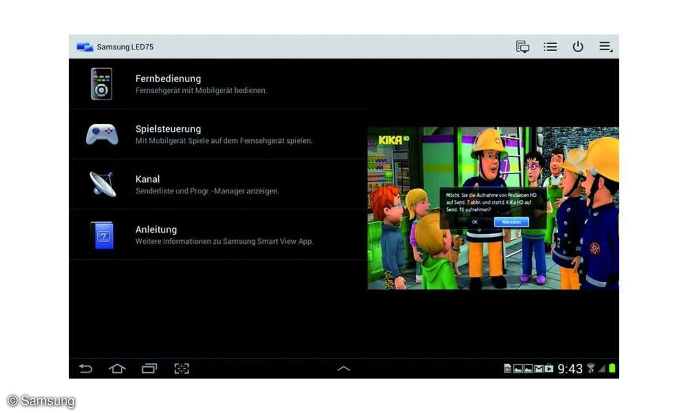Tap 'Weitere Informationen zu Samsung Smart View App.'
688x413 pixels.
(224, 241)
